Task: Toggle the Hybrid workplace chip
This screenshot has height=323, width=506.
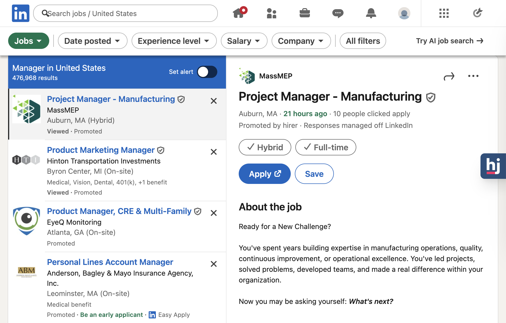Action: (x=265, y=147)
